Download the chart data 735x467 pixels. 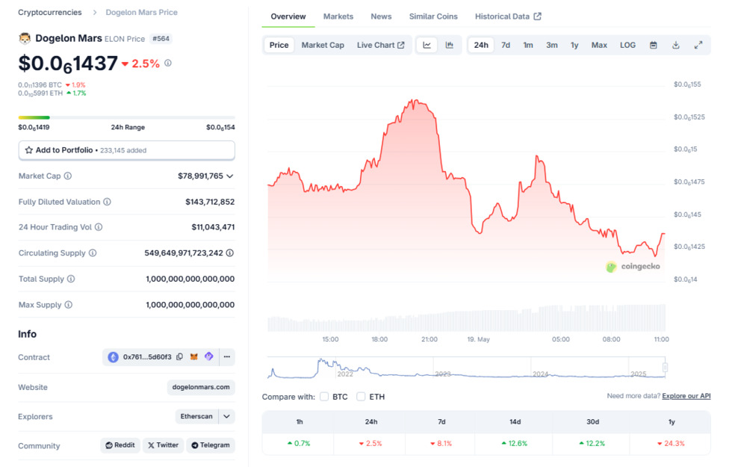tap(675, 45)
